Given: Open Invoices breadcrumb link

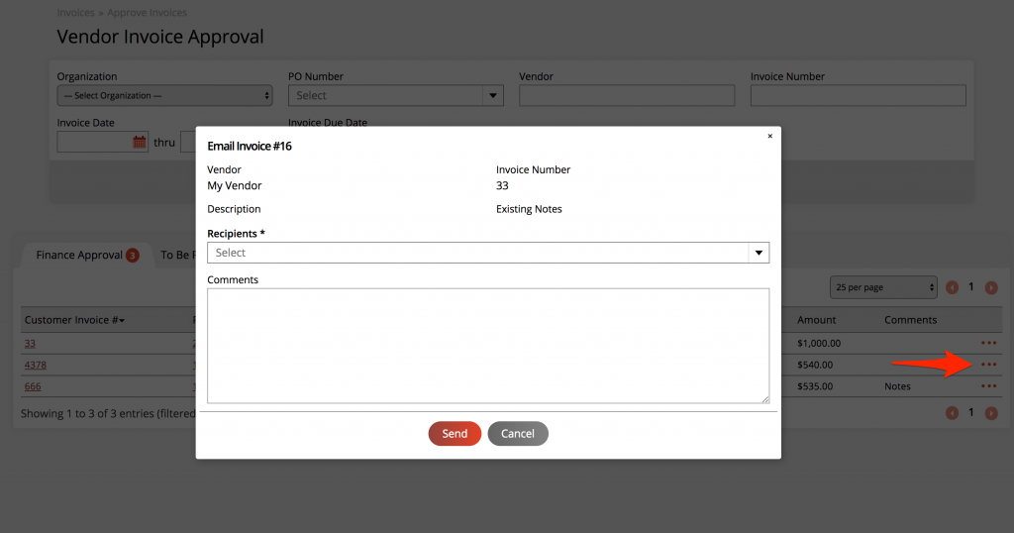Looking at the screenshot, I should click(75, 12).
